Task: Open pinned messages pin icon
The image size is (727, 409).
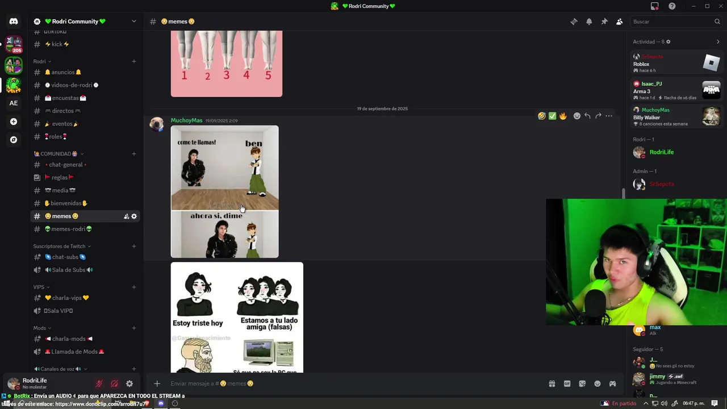Action: click(604, 22)
